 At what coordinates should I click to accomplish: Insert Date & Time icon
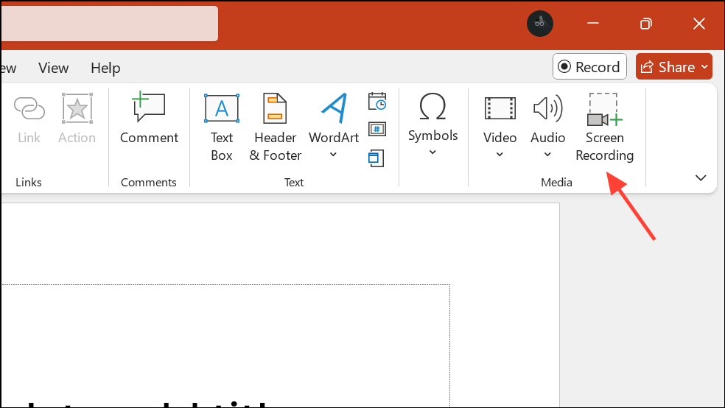point(376,101)
